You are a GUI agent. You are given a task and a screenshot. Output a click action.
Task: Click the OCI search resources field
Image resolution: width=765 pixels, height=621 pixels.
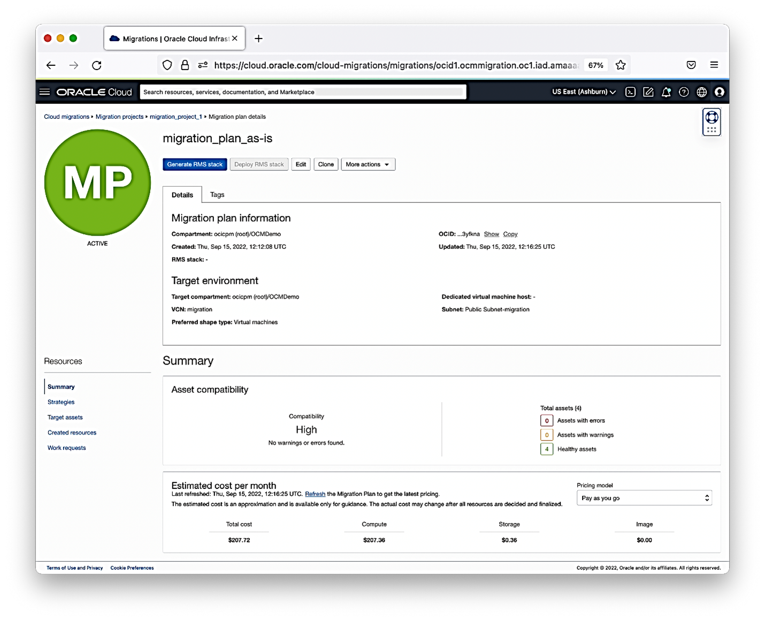point(302,92)
